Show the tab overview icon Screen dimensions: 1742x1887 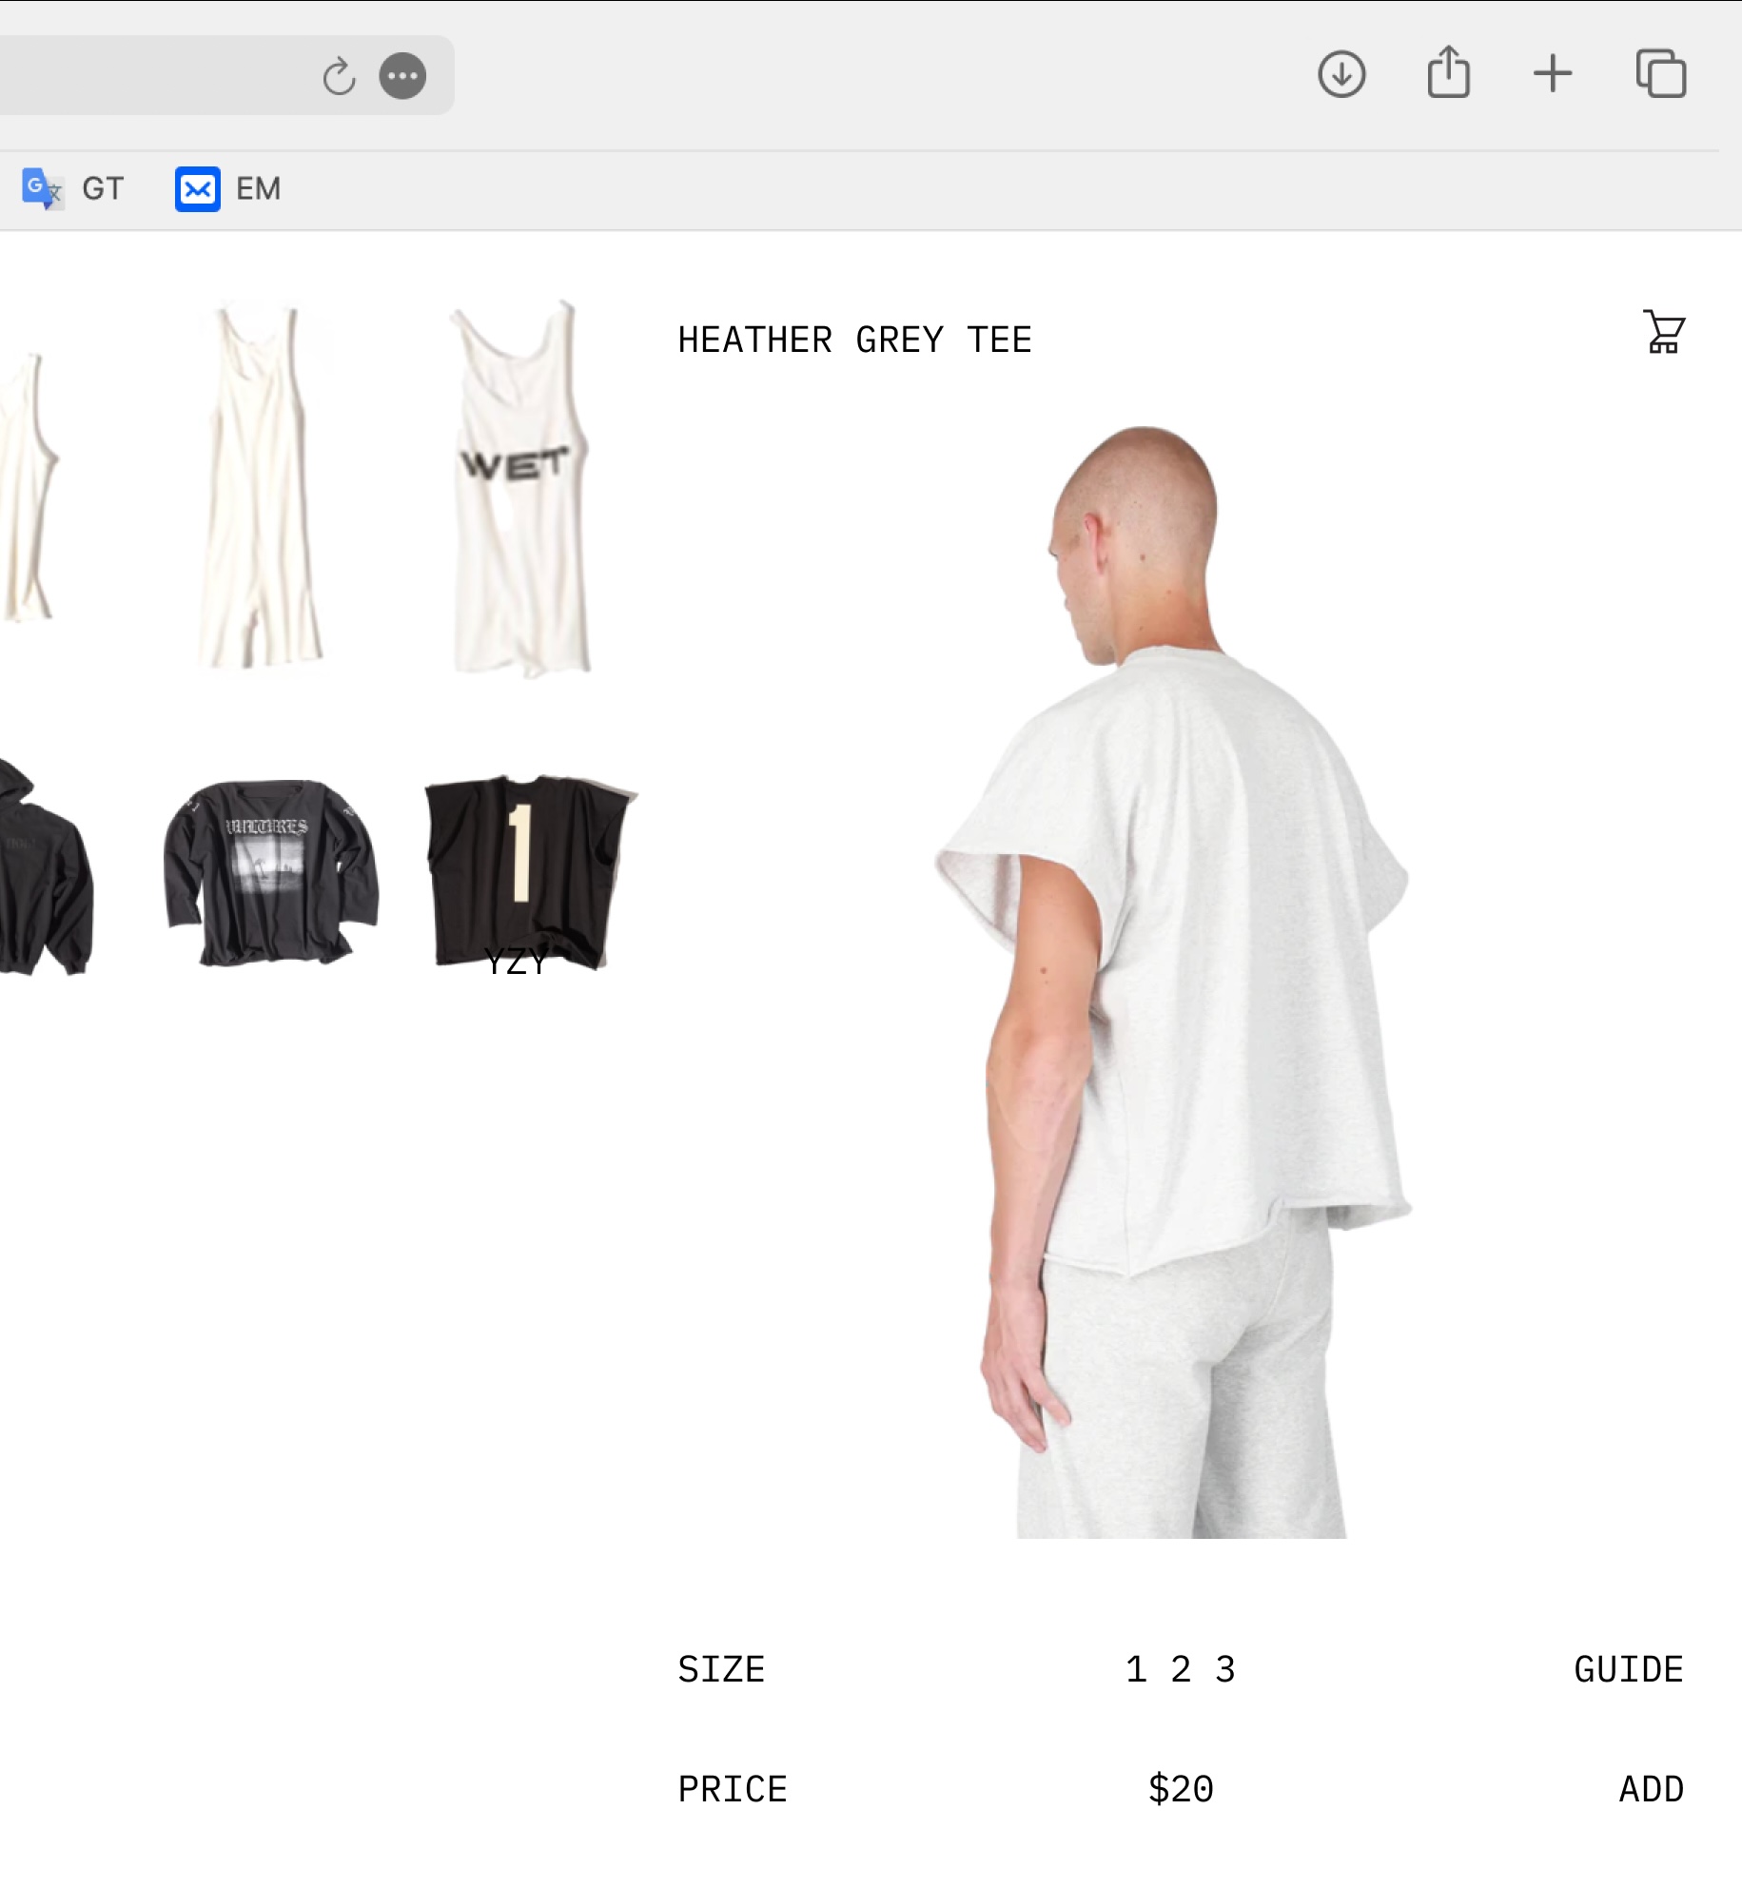tap(1661, 74)
